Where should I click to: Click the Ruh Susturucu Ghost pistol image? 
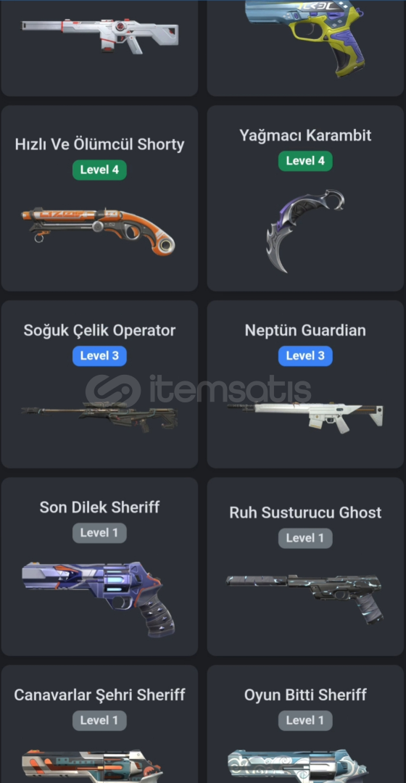click(304, 598)
